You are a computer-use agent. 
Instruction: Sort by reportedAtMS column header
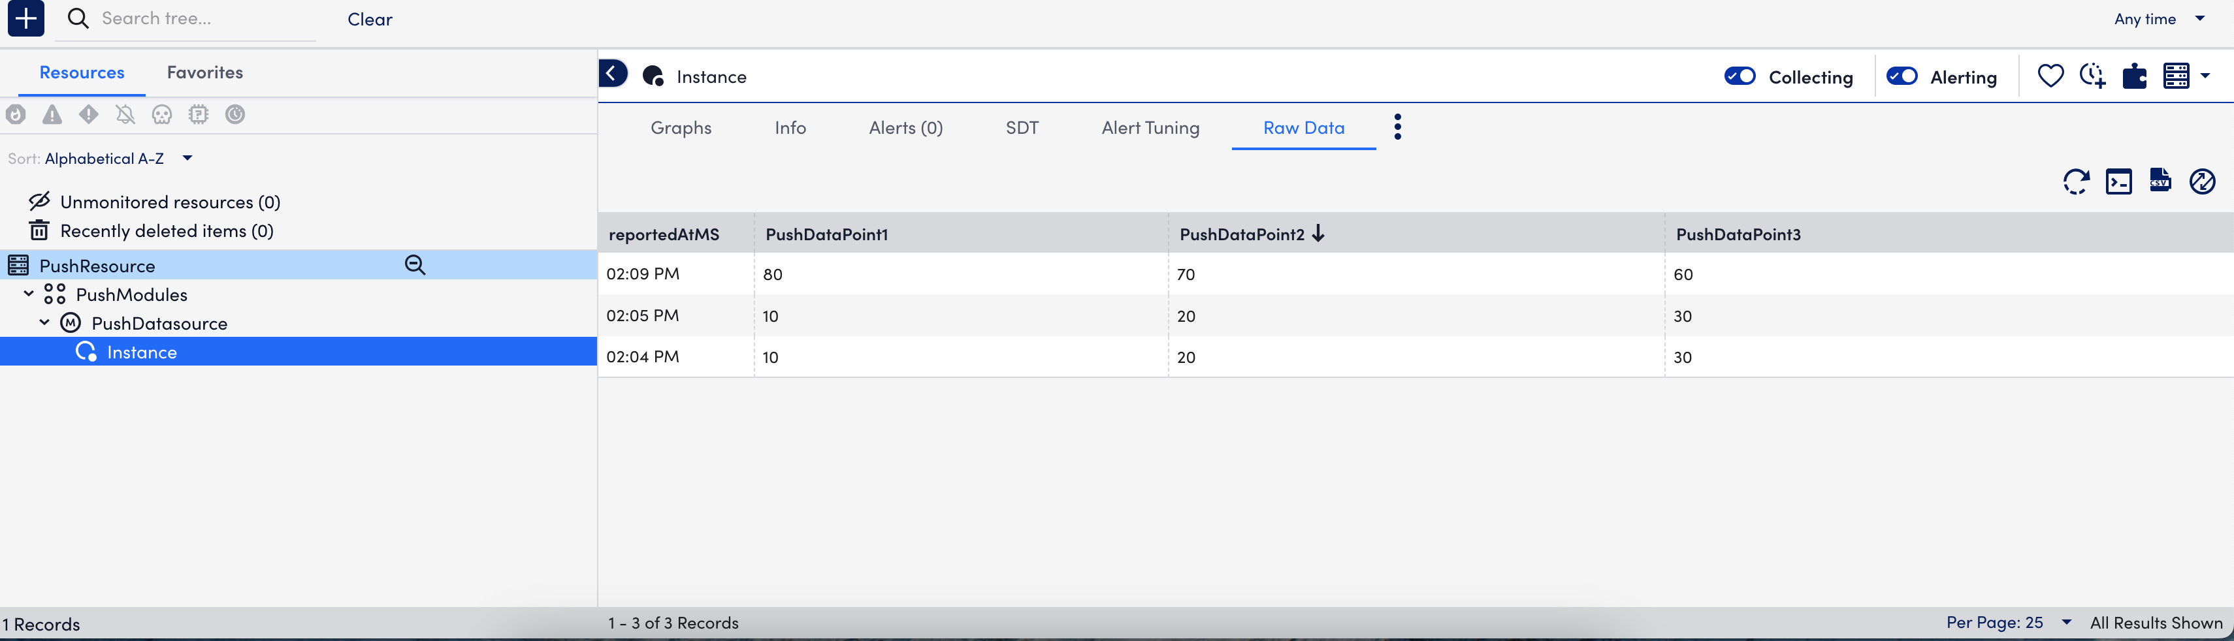point(664,234)
